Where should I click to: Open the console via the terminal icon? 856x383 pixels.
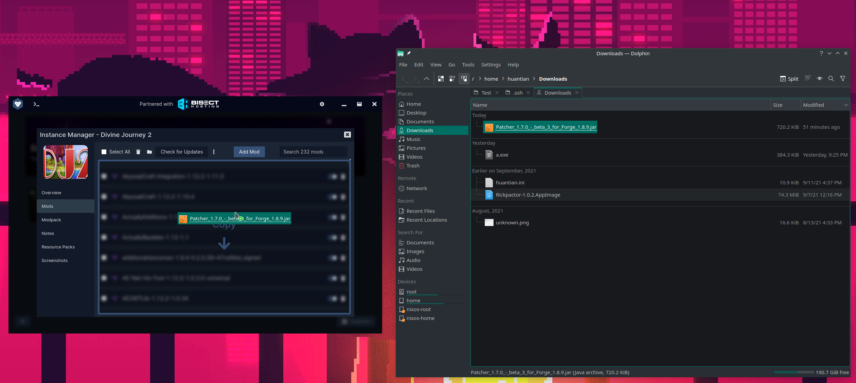(36, 104)
